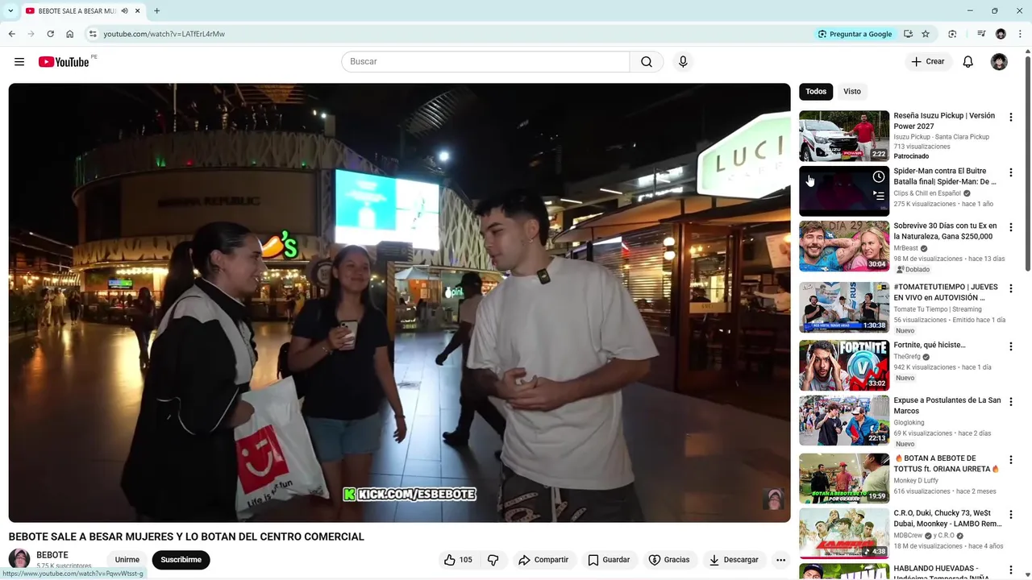Image resolution: width=1032 pixels, height=580 pixels.
Task: Click the Unirme button
Action: 127,560
